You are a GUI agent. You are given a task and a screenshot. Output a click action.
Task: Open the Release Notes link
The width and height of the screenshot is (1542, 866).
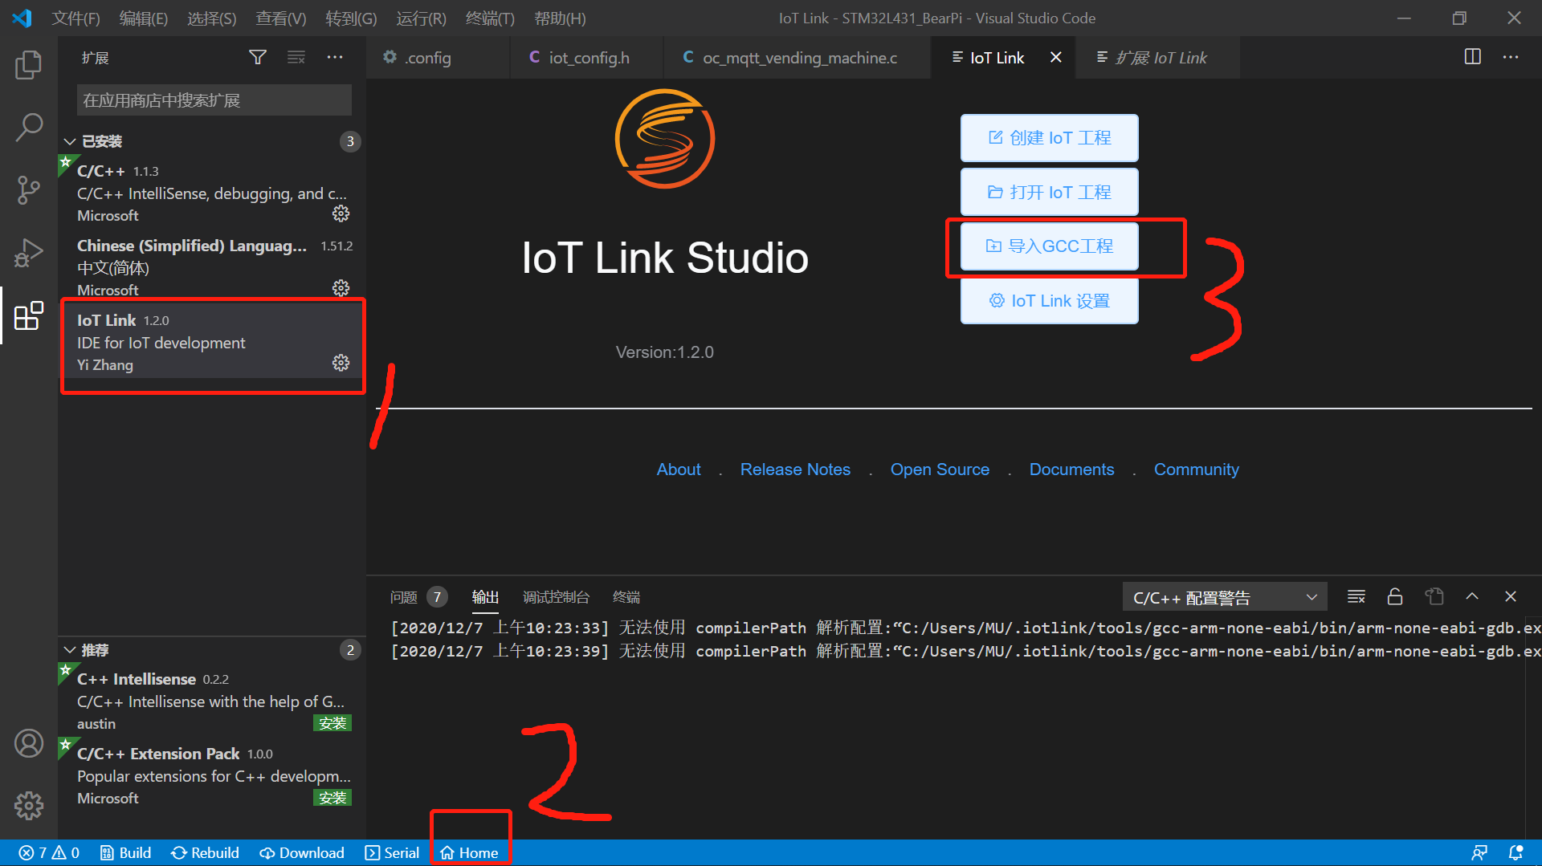click(795, 470)
